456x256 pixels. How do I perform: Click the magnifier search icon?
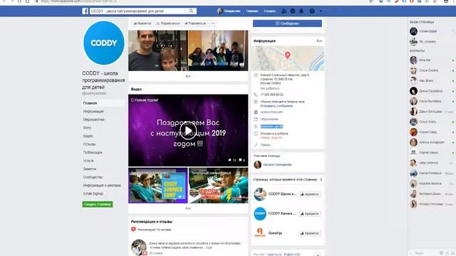191,11
